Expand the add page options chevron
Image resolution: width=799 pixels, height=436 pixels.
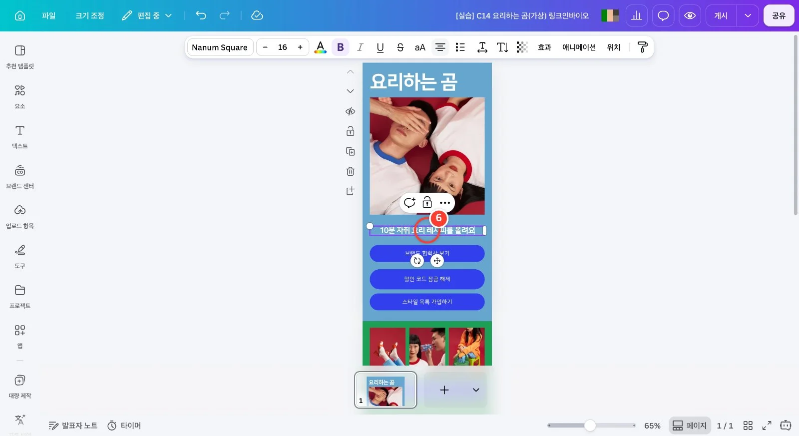476,390
